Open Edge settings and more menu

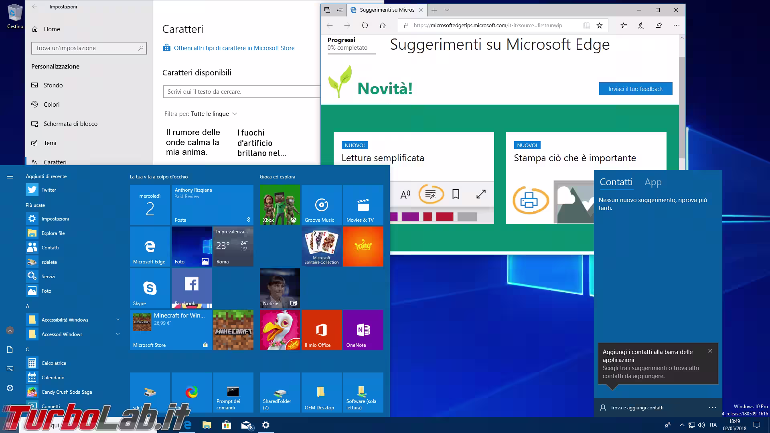(677, 25)
